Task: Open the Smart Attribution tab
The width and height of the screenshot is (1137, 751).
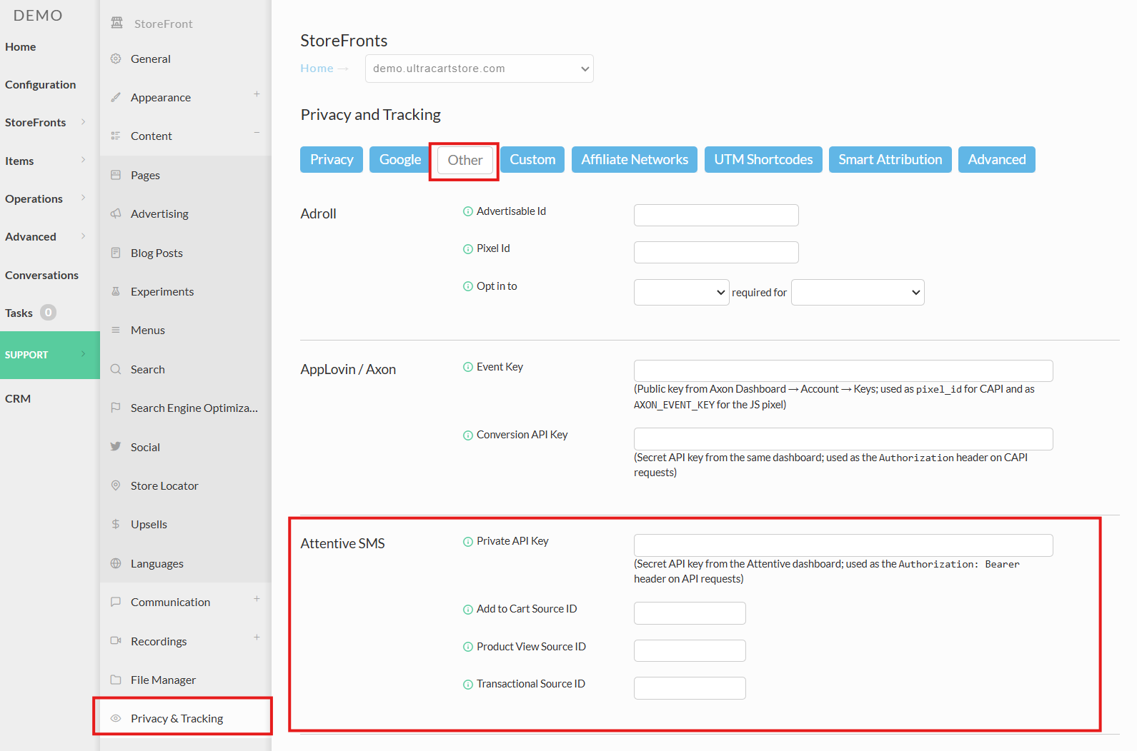Action: pyautogui.click(x=890, y=159)
